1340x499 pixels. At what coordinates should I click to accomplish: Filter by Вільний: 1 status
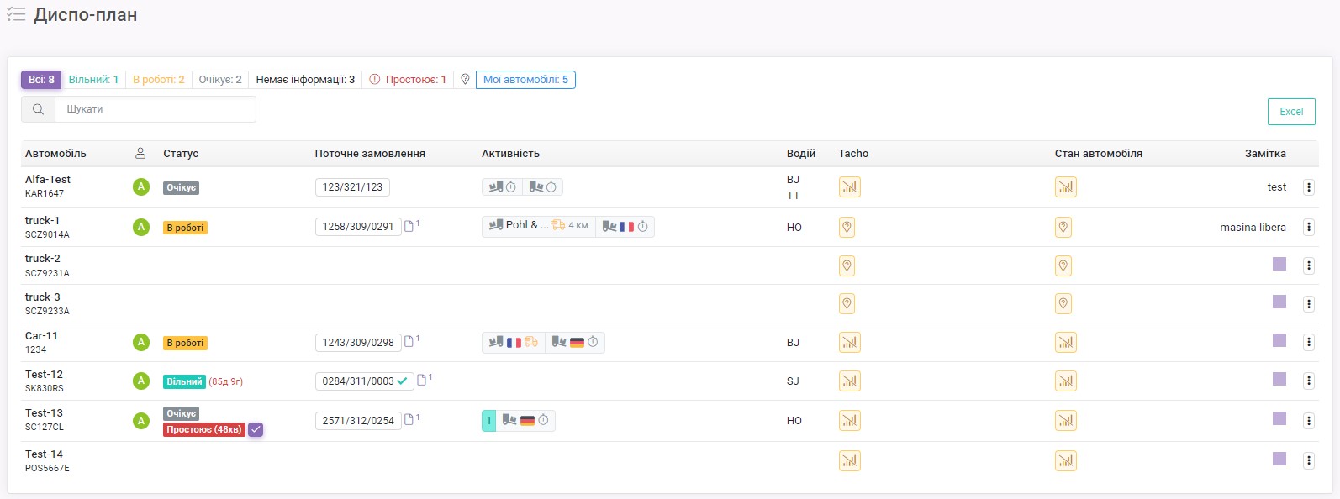tap(93, 80)
